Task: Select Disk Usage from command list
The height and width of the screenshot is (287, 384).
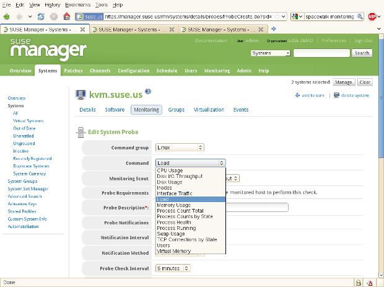Action: (191, 182)
